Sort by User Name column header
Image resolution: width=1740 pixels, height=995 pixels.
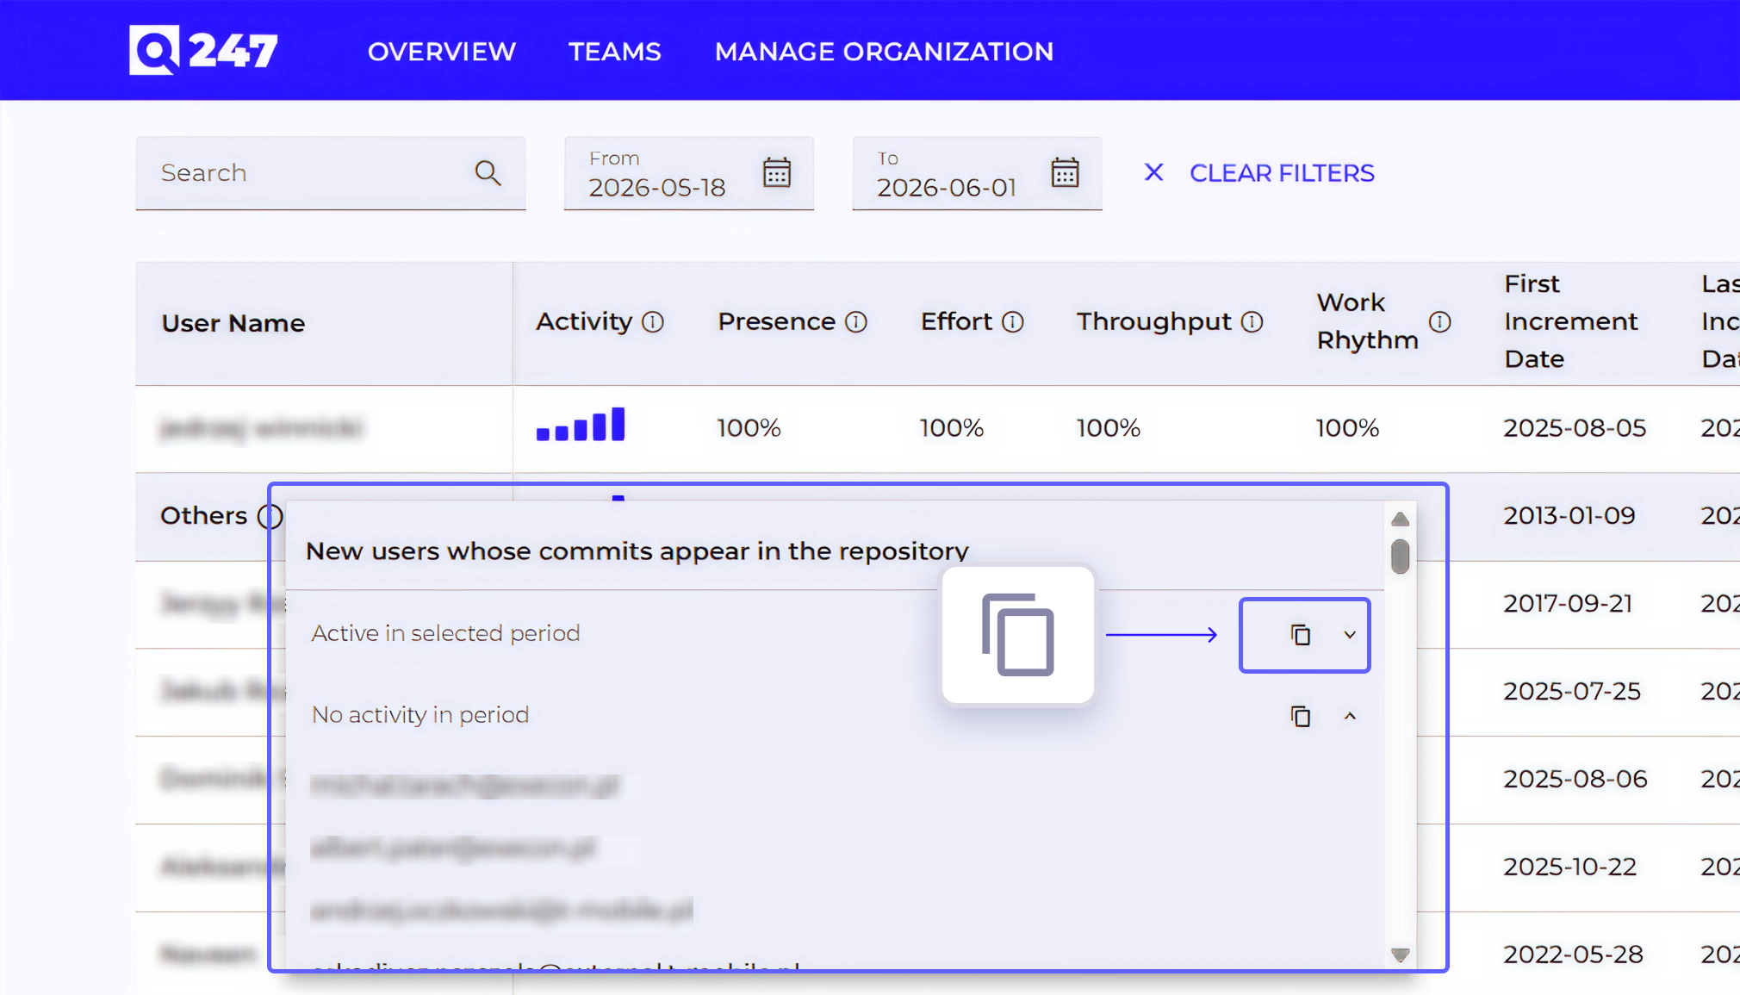pos(233,323)
